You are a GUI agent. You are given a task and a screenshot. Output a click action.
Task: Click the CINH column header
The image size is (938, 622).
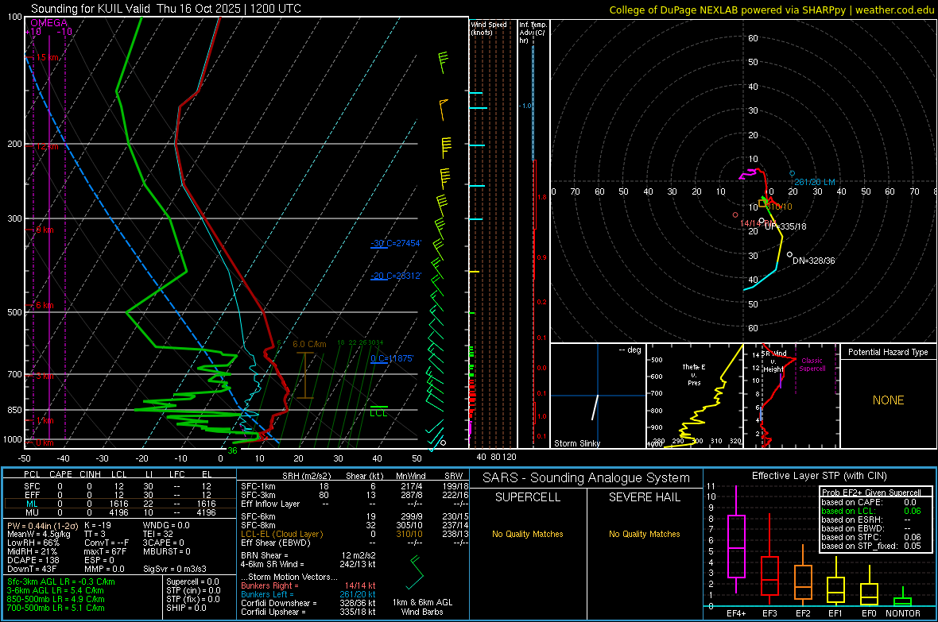pyautogui.click(x=91, y=474)
